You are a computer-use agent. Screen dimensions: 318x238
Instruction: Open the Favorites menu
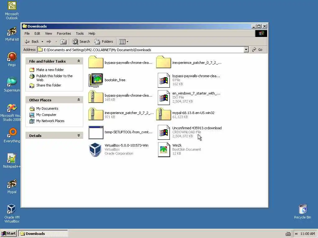pos(64,33)
